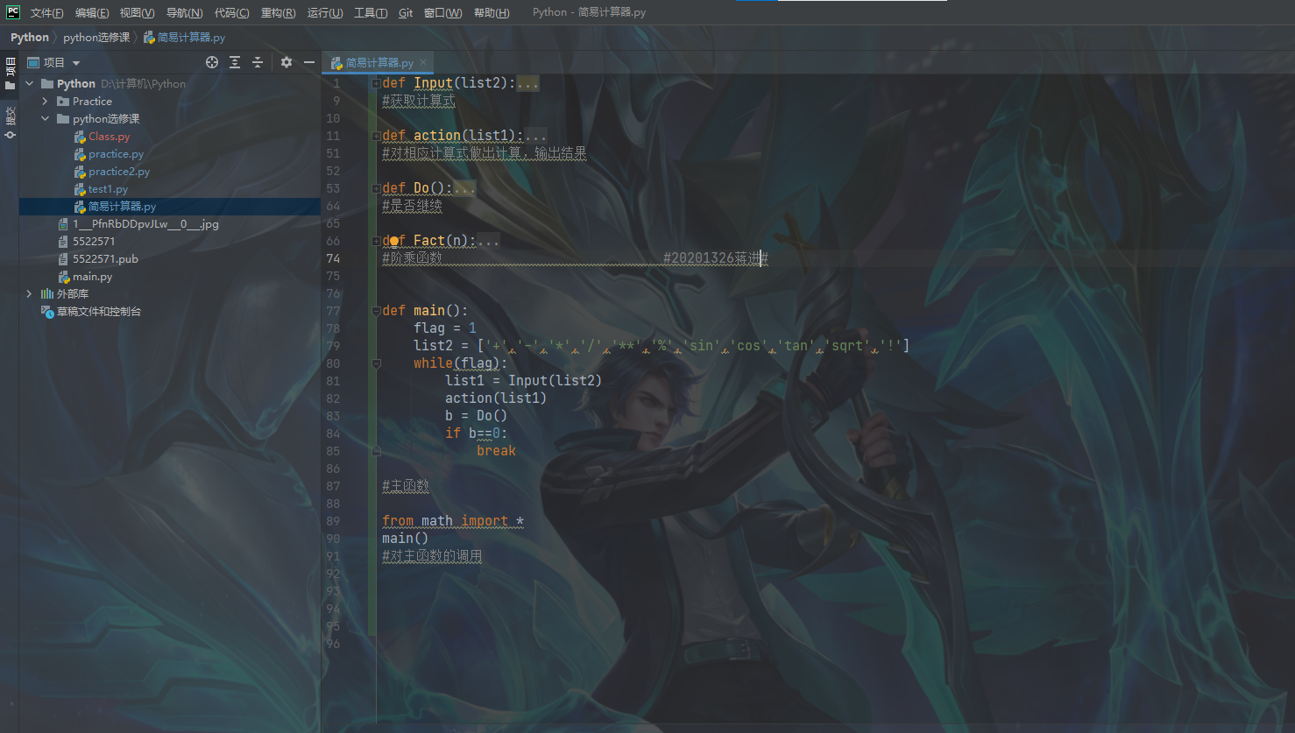
Task: Unfold the Input function with its plus marker
Action: pos(376,83)
